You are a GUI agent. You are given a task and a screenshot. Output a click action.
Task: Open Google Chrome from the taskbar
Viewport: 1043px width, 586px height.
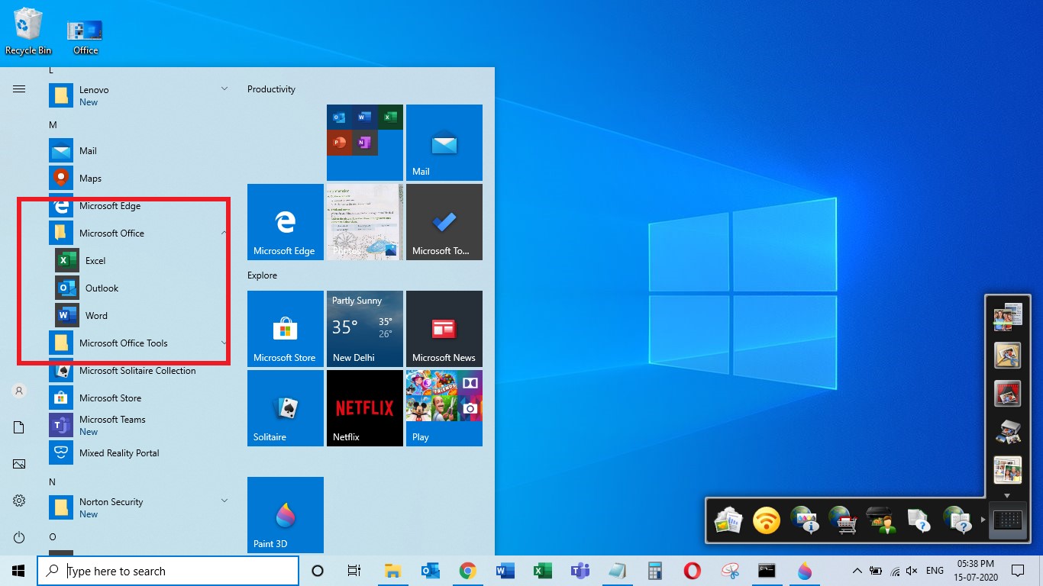point(468,571)
